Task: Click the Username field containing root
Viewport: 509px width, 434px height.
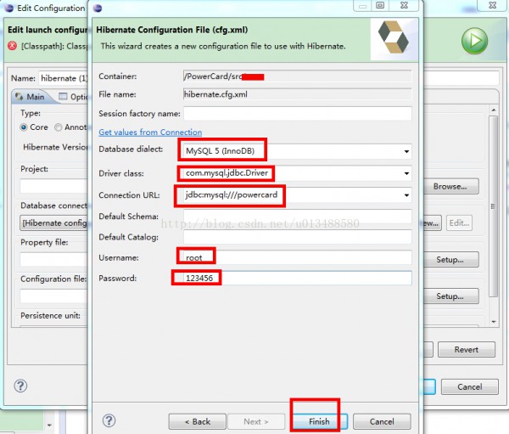Action: click(x=298, y=257)
